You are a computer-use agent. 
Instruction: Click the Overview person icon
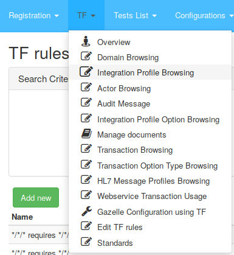(x=86, y=41)
